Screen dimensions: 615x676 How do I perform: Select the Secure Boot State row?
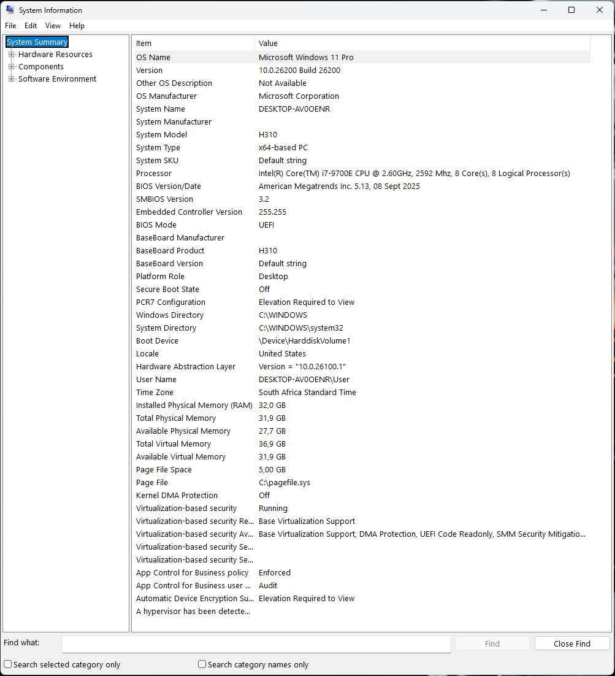pos(362,290)
